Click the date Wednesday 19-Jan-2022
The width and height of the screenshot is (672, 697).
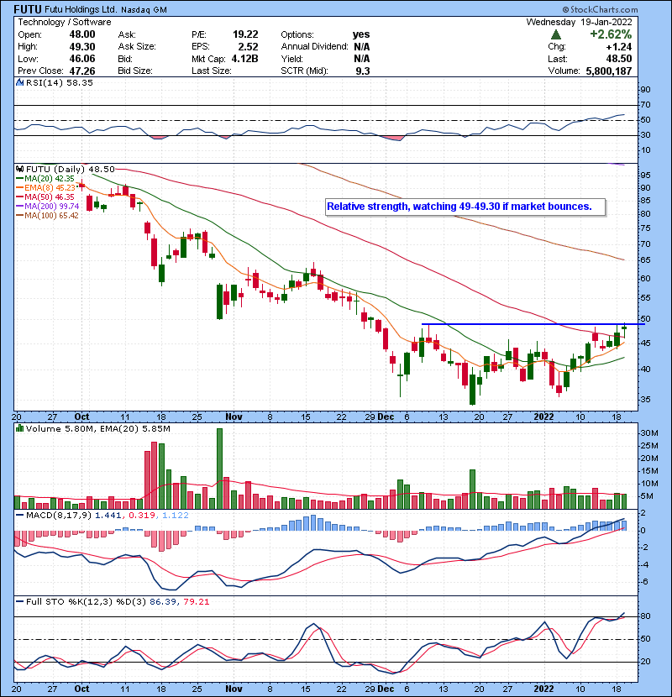tap(579, 22)
